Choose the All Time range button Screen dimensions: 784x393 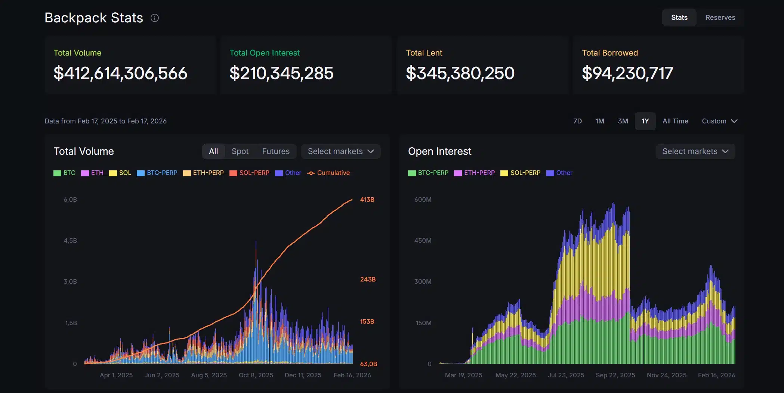(x=675, y=121)
